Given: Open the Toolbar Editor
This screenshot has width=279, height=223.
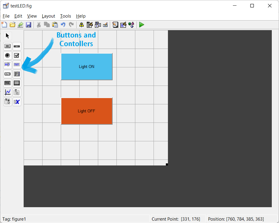Looking at the screenshot, I should coord(105,25).
